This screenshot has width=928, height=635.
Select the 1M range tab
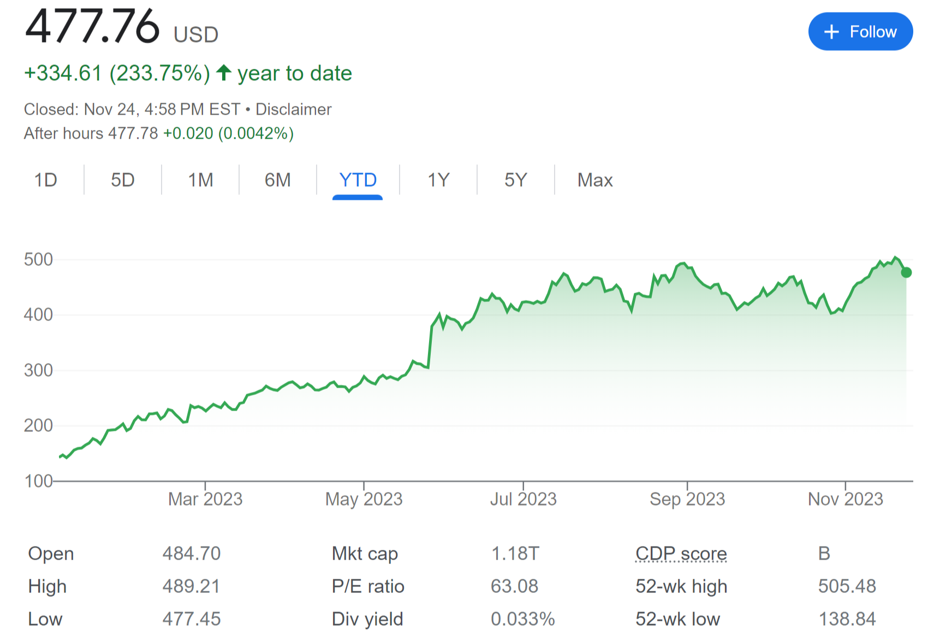coord(200,180)
